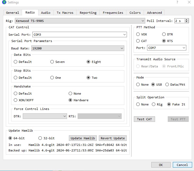
Task: Set Mode to Data/Pkt
Action: click(x=175, y=85)
